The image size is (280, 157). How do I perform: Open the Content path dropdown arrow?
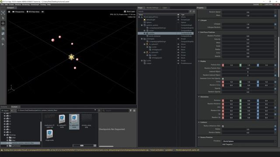pyautogui.click(x=95, y=110)
